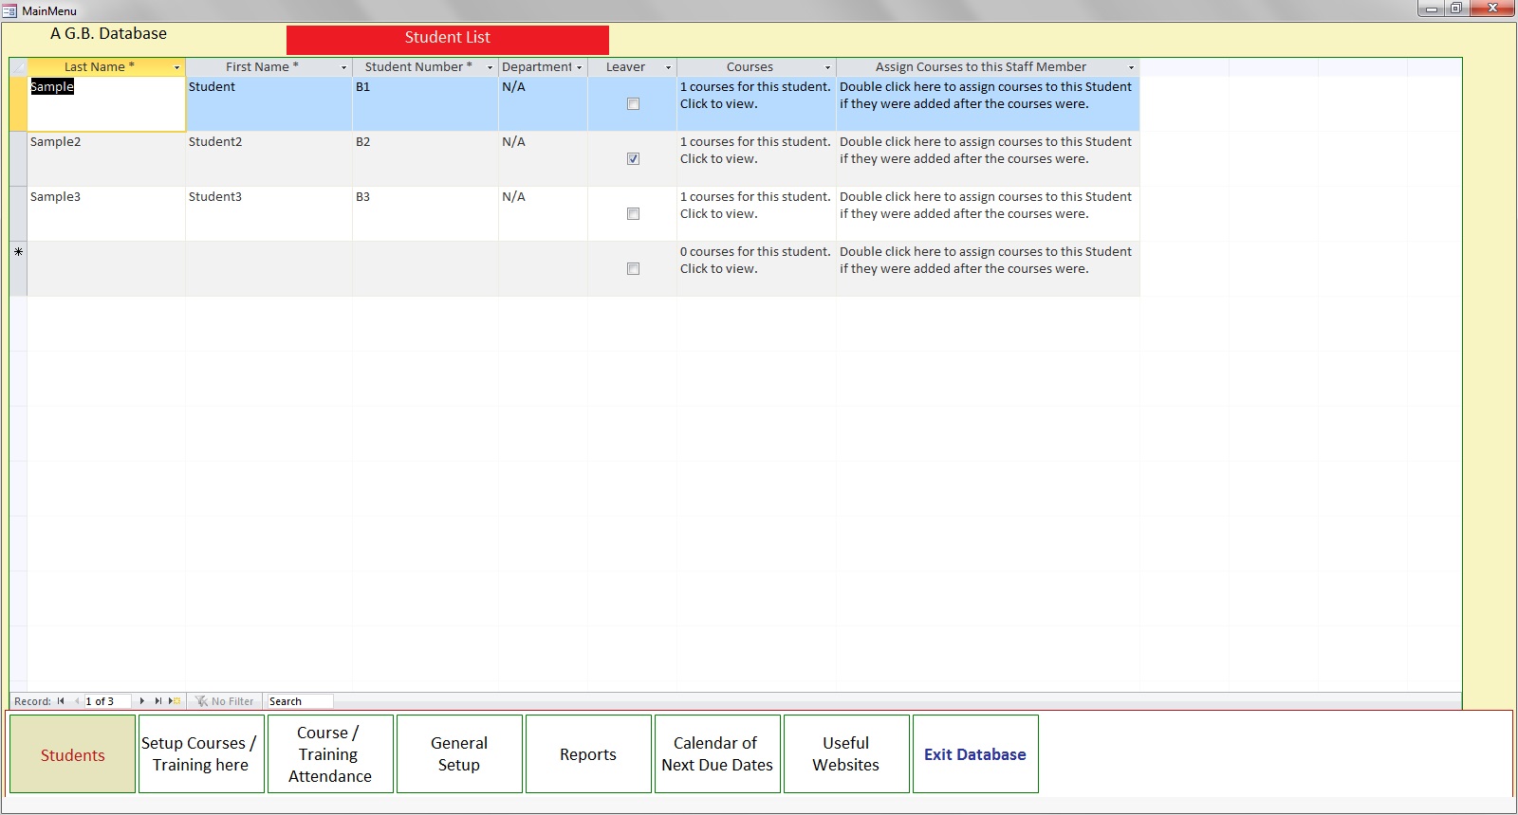The height and width of the screenshot is (815, 1518).
Task: Click the red Student List banner
Action: point(447,39)
